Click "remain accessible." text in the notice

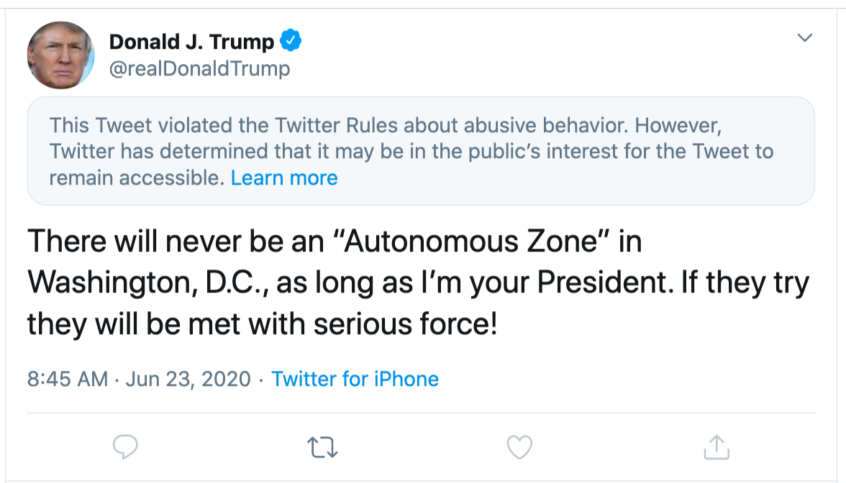(x=137, y=178)
